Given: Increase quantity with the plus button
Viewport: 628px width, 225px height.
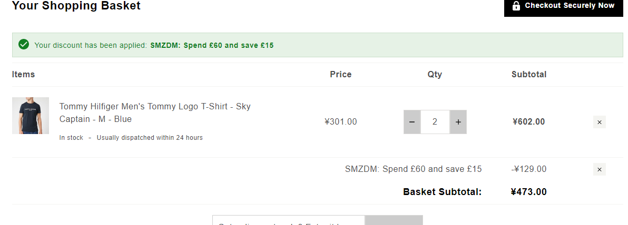Looking at the screenshot, I should [x=458, y=122].
